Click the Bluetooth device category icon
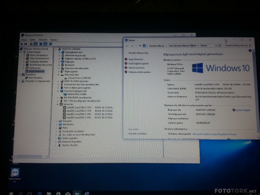This screenshot has width=260, height=195. [x=62, y=65]
